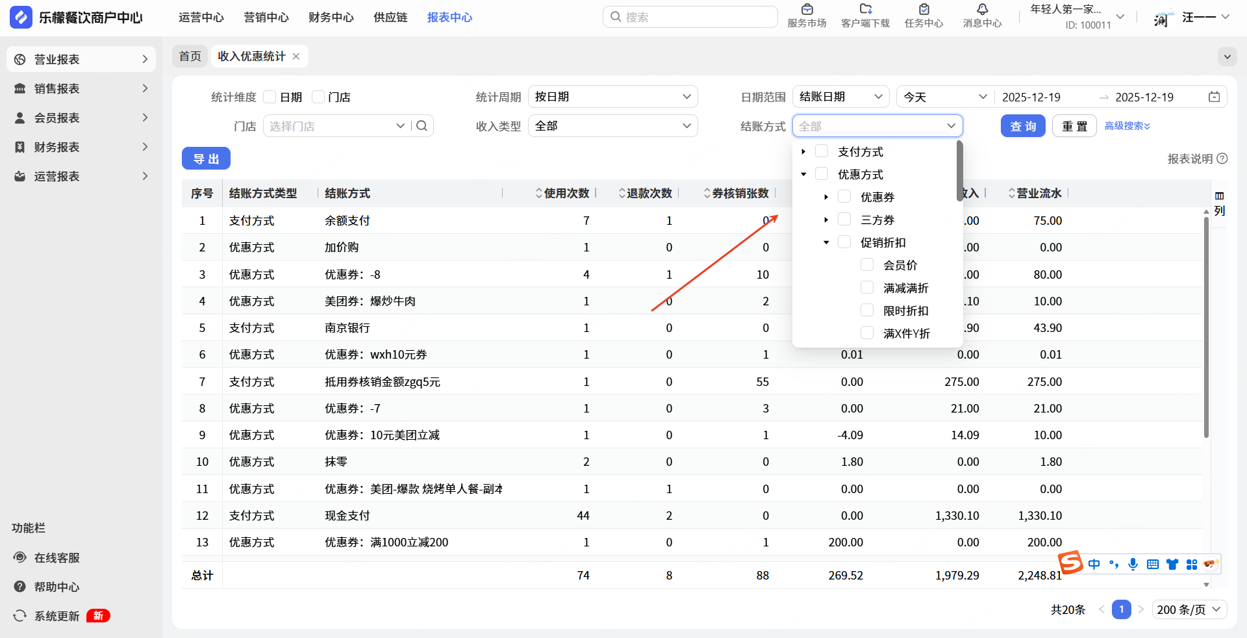The image size is (1247, 638).
Task: Click the store search magnifier icon
Action: [422, 126]
